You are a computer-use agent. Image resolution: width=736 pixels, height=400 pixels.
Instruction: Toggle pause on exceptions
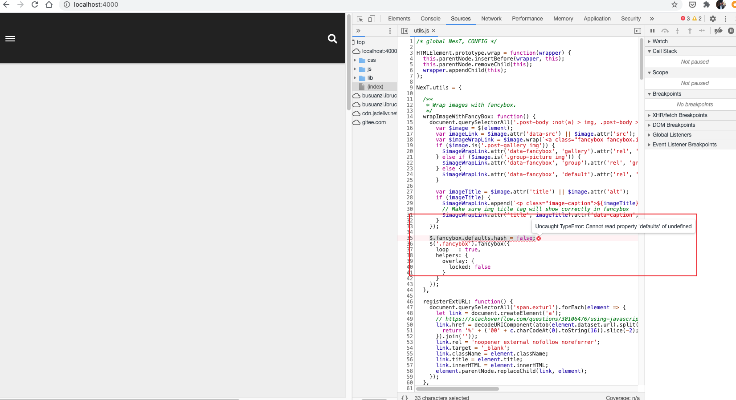pos(731,31)
